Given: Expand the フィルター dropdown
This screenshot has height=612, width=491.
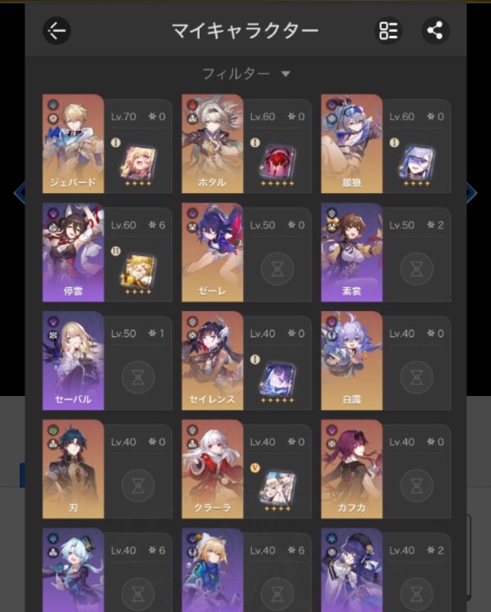Looking at the screenshot, I should (x=245, y=74).
